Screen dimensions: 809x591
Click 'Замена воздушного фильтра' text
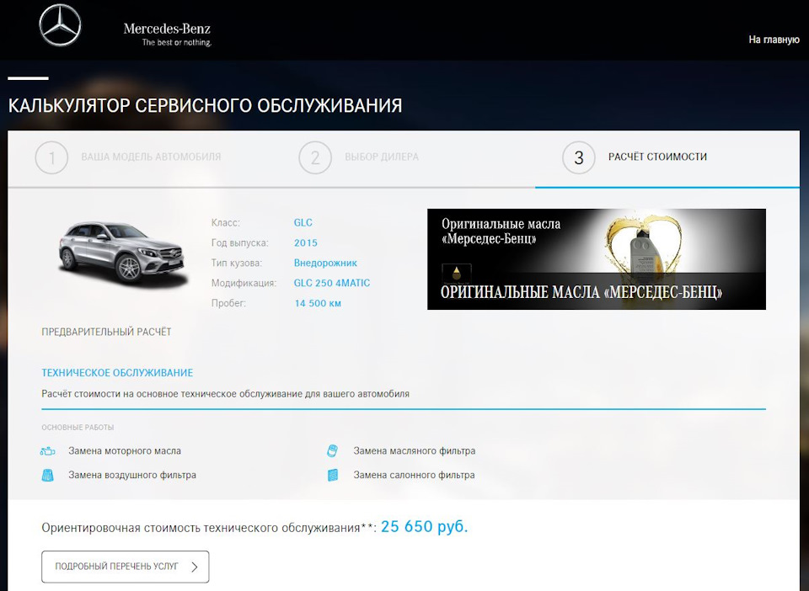(132, 475)
